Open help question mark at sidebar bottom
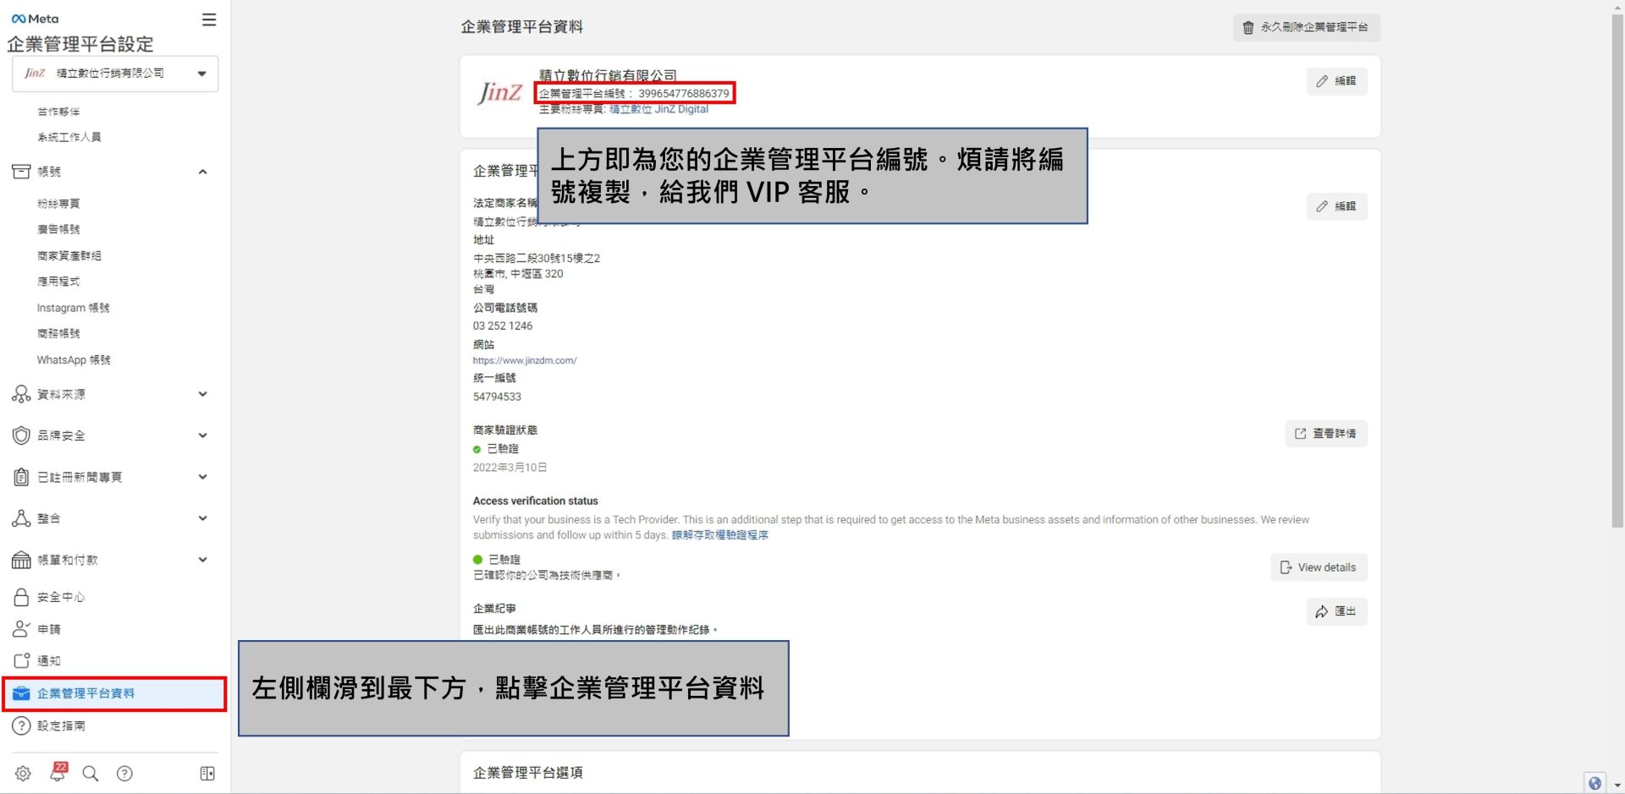This screenshot has height=794, width=1625. pos(124,774)
